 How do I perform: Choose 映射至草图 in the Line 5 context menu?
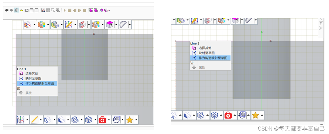(x=210, y=53)
